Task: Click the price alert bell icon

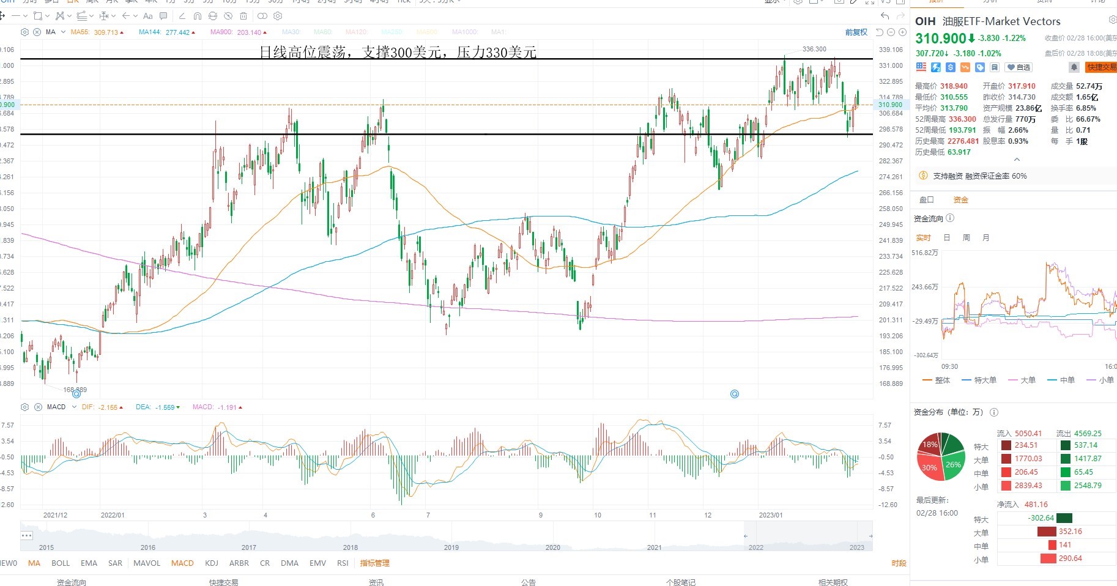Action: coord(1074,67)
